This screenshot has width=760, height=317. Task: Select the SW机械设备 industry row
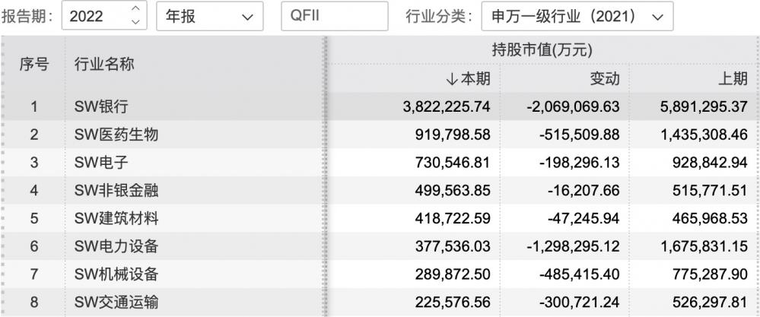click(380, 275)
